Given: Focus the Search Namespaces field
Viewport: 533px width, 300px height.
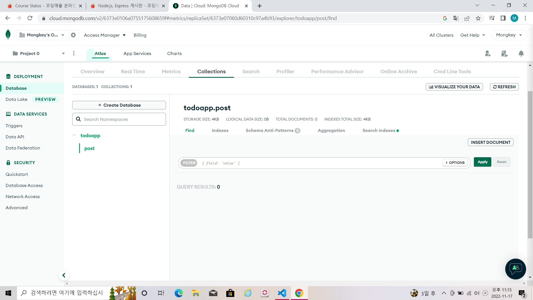Looking at the screenshot, I should (119, 119).
